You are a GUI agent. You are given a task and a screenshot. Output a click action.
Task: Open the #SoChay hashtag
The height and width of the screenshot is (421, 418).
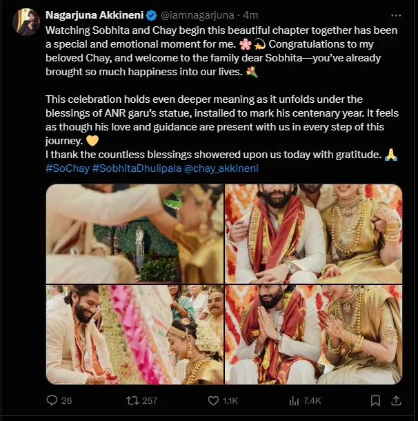click(x=68, y=168)
